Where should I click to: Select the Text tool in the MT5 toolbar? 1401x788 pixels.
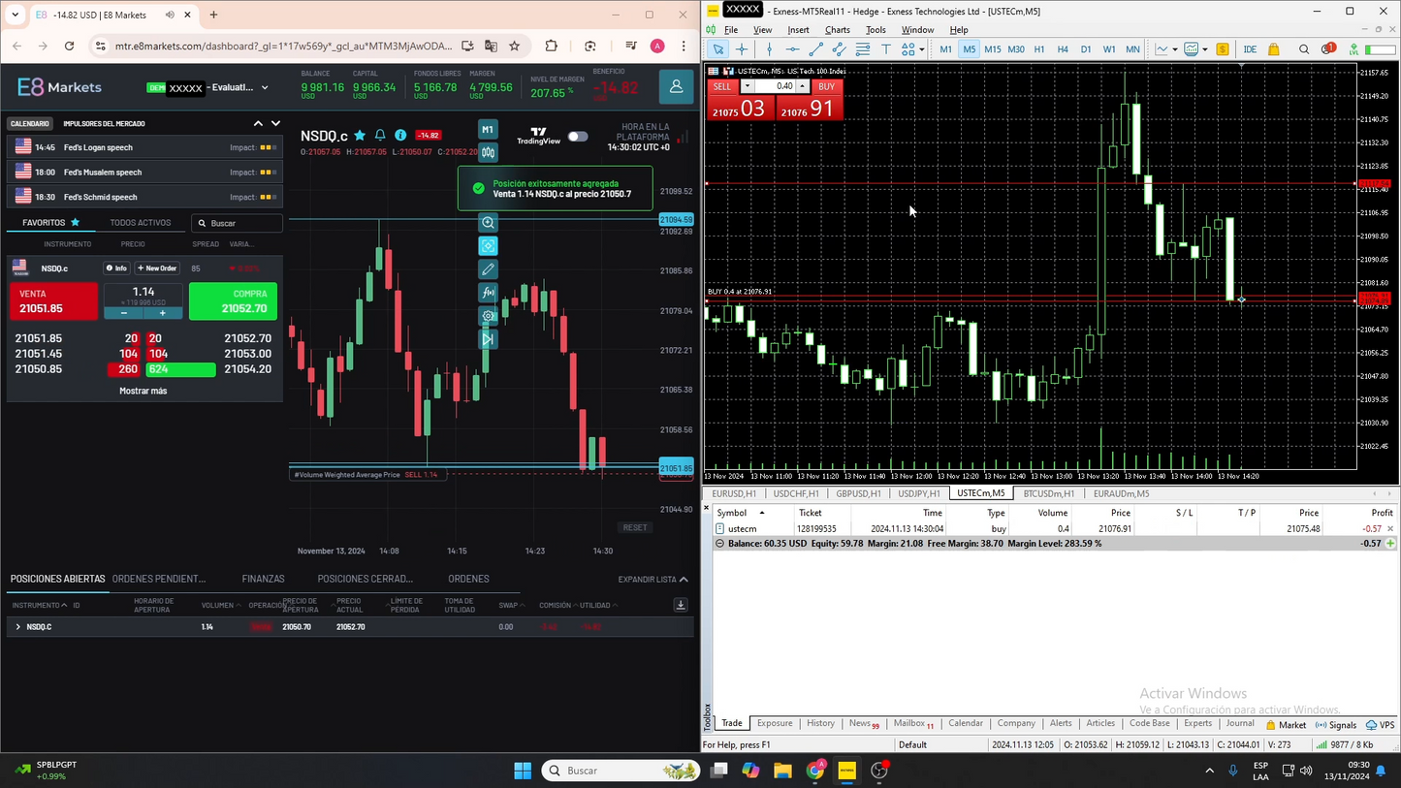(885, 49)
